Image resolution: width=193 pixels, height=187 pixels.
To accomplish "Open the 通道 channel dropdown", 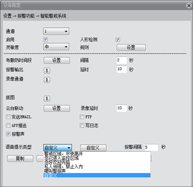I will point(56,31).
